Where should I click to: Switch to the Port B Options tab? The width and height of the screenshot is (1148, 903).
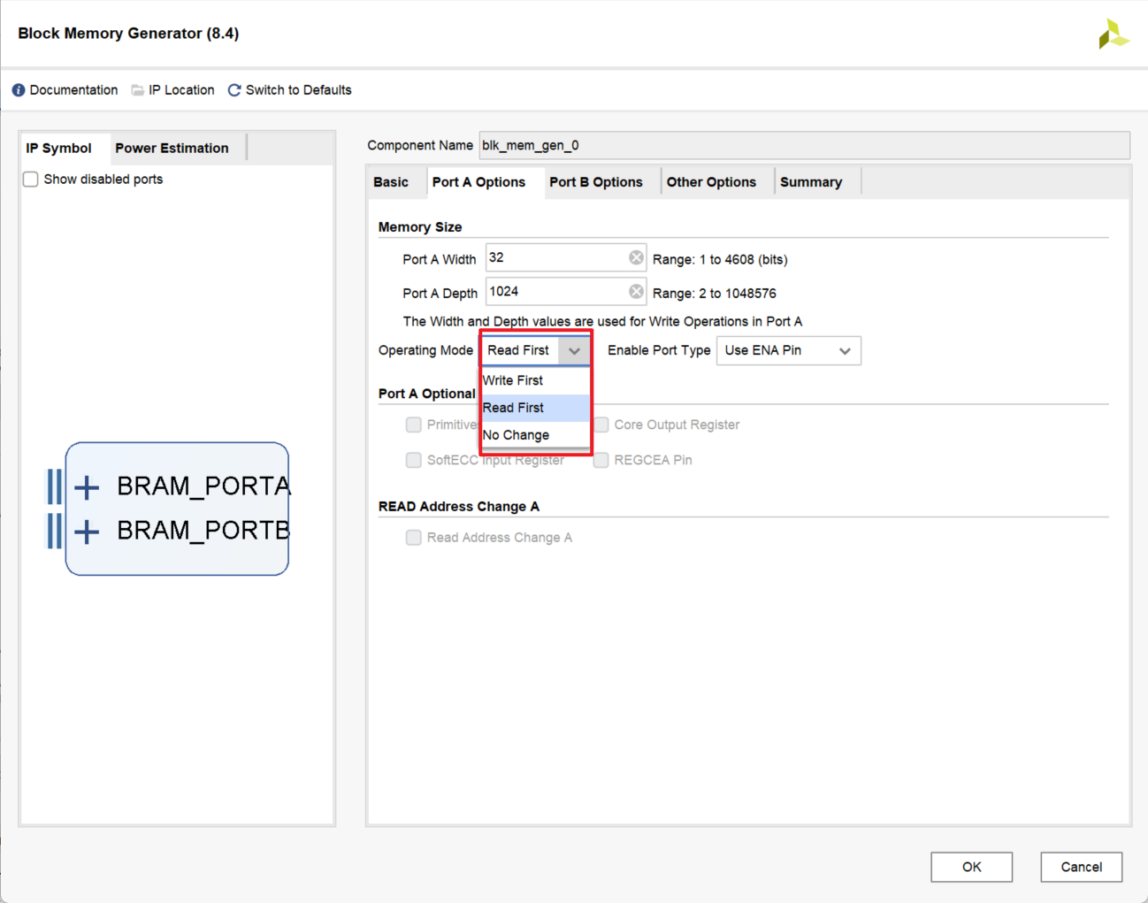(x=595, y=182)
